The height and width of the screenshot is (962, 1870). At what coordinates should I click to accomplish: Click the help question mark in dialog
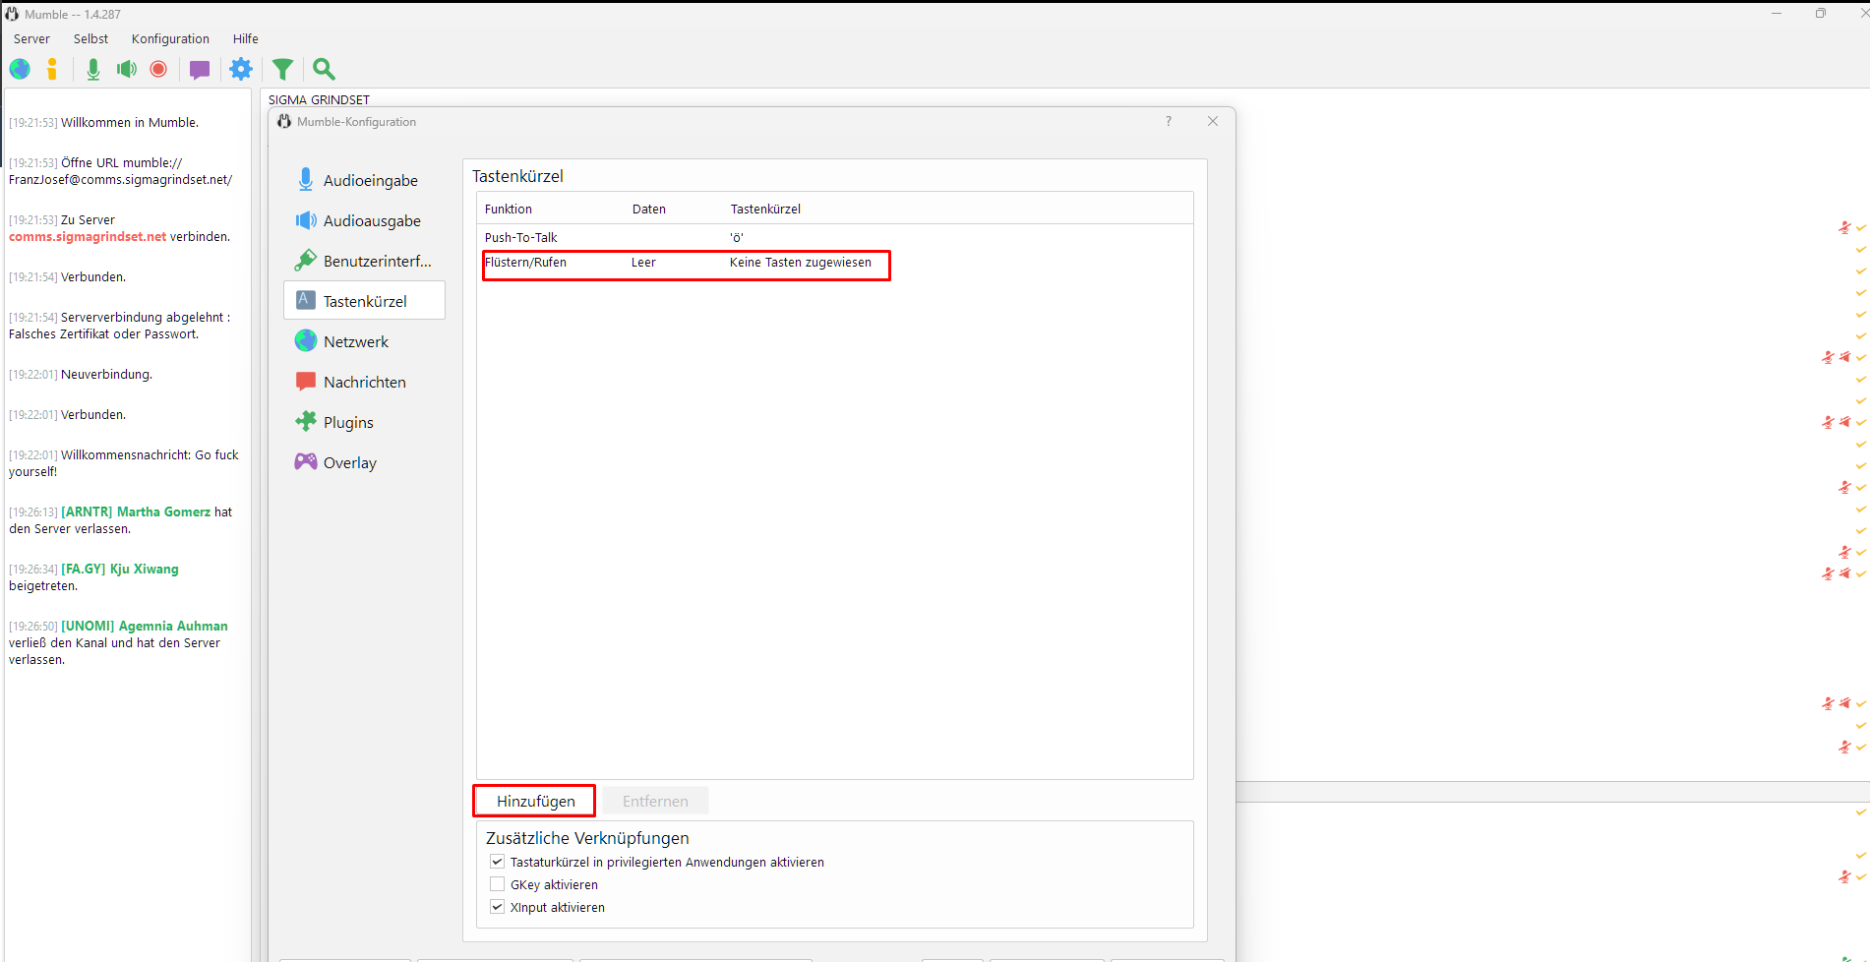[1169, 121]
